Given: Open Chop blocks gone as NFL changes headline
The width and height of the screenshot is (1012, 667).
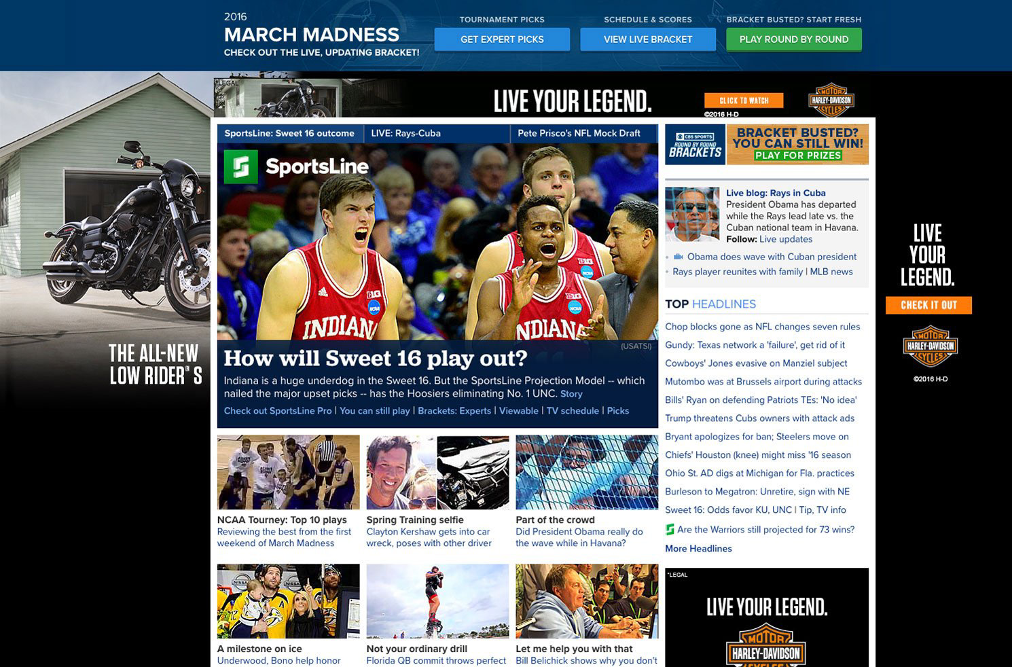Looking at the screenshot, I should pyautogui.click(x=763, y=327).
